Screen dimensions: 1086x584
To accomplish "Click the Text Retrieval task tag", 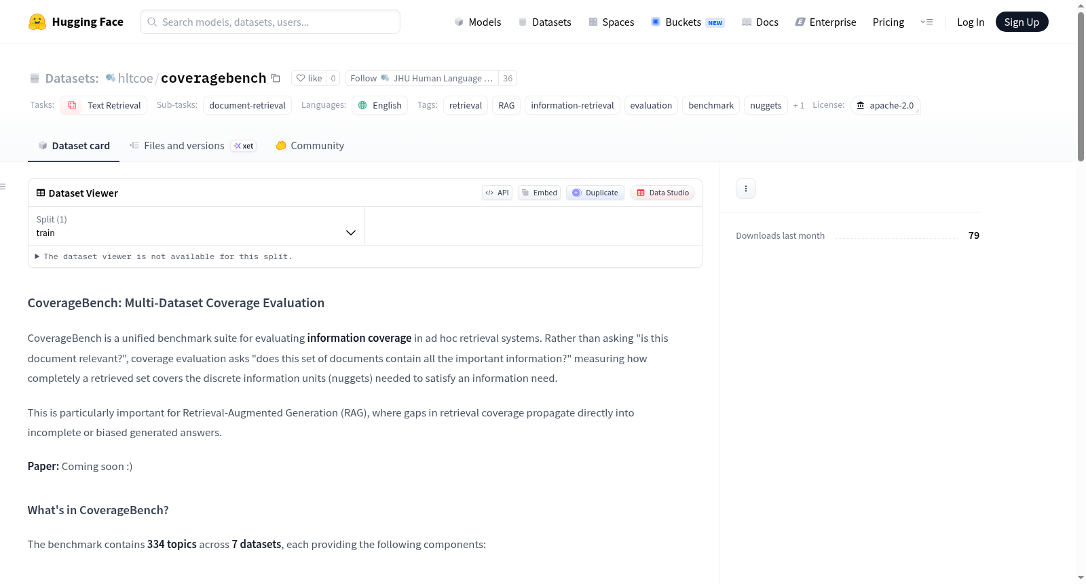I will (x=103, y=105).
